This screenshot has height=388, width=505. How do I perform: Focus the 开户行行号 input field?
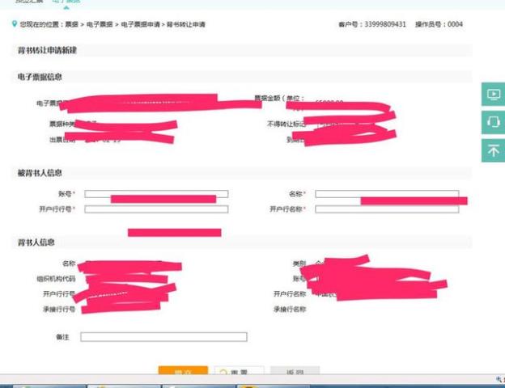coord(156,209)
